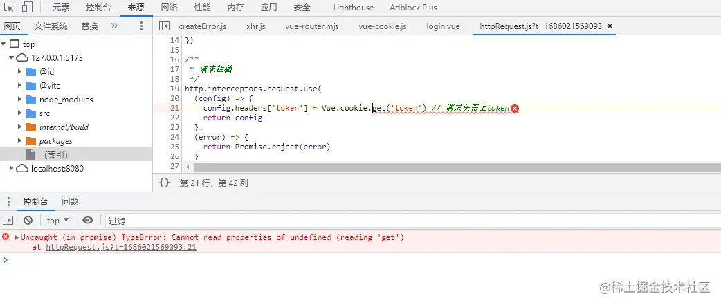Expand the packages folder arrow
This screenshot has width=721, height=305.
pyautogui.click(x=20, y=140)
